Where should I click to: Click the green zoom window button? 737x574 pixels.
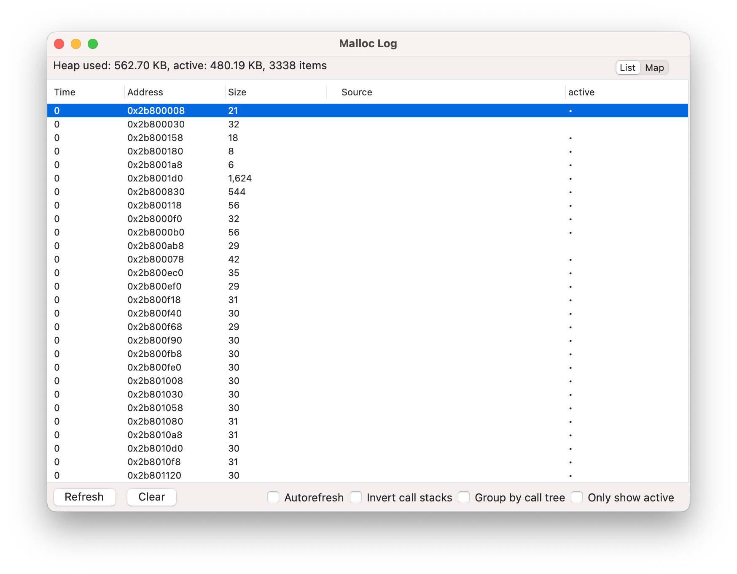point(93,44)
